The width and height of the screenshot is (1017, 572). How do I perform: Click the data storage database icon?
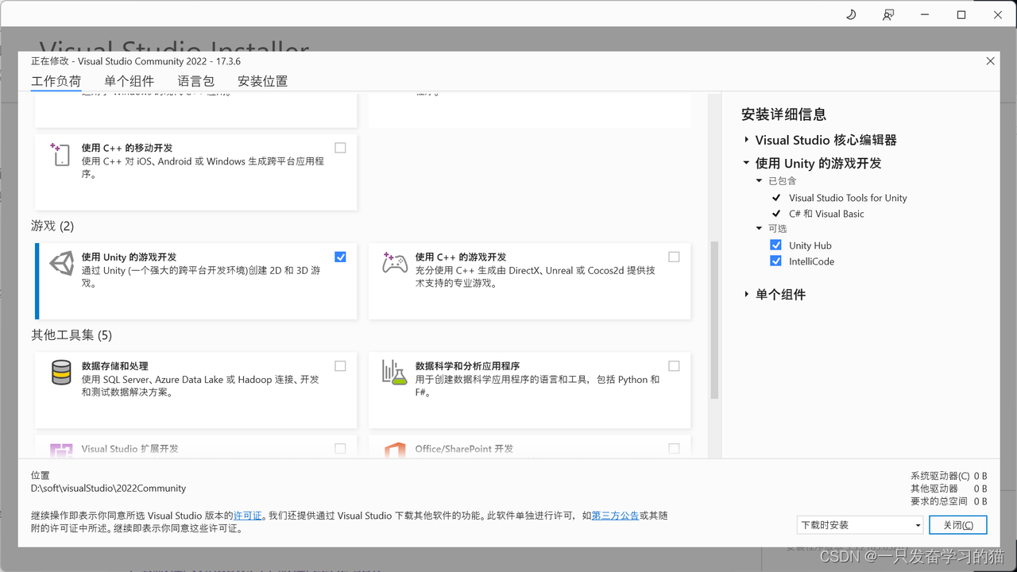point(61,373)
